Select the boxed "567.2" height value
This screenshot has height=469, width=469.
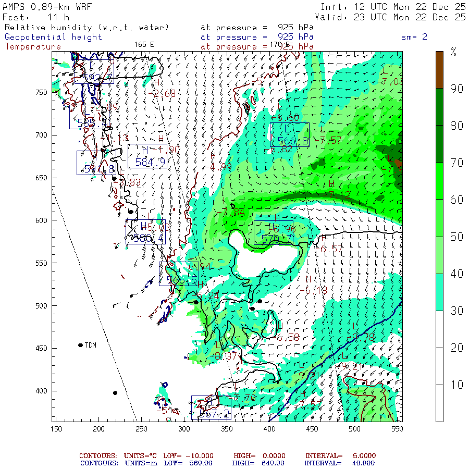(215, 414)
